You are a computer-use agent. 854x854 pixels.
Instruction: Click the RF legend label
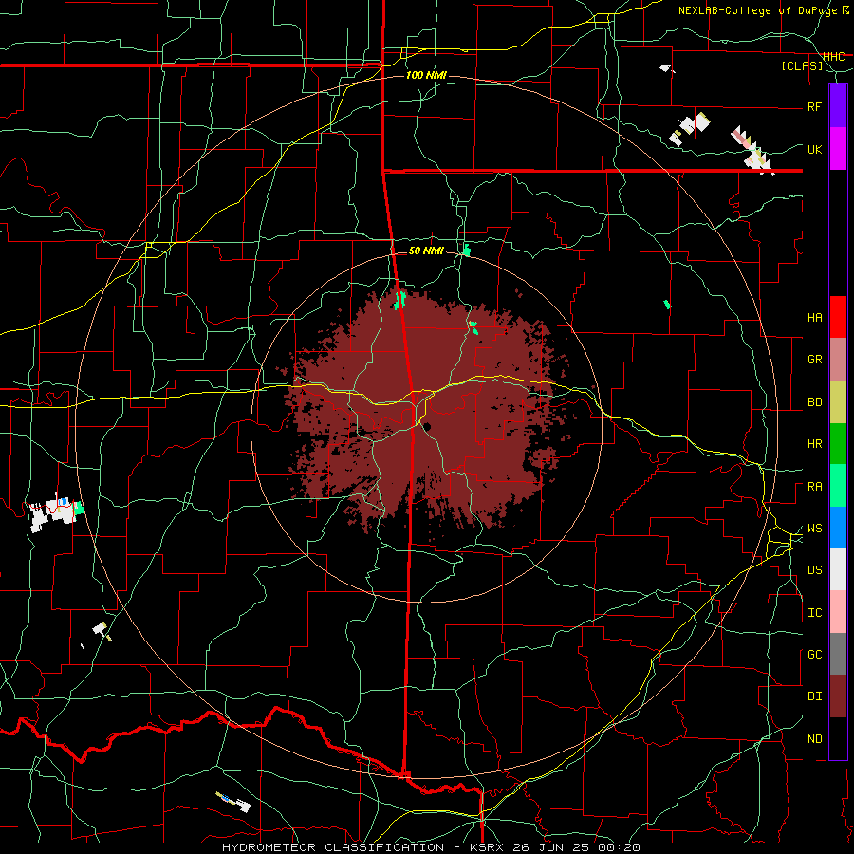tap(815, 106)
